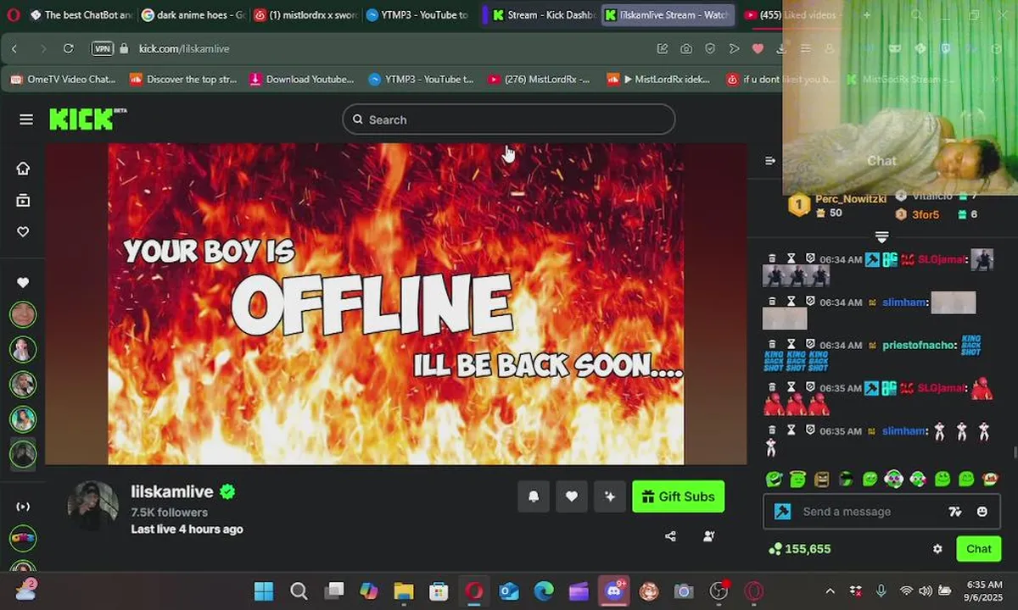The image size is (1018, 610).
Task: Show hidden icons in system tray
Action: point(830,591)
